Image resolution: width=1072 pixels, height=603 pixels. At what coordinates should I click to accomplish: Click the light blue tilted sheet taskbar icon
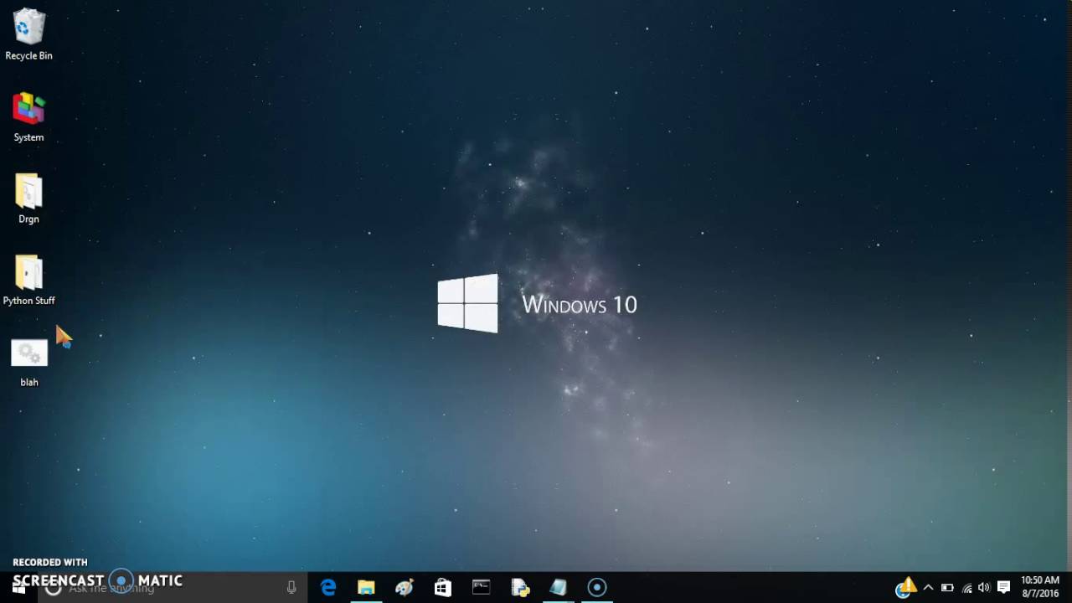559,588
